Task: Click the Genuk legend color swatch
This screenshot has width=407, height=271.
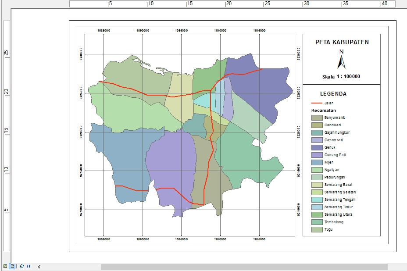Action: 317,147
